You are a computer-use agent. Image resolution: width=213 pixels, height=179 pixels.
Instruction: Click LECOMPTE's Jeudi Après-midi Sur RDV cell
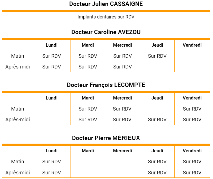point(157,120)
